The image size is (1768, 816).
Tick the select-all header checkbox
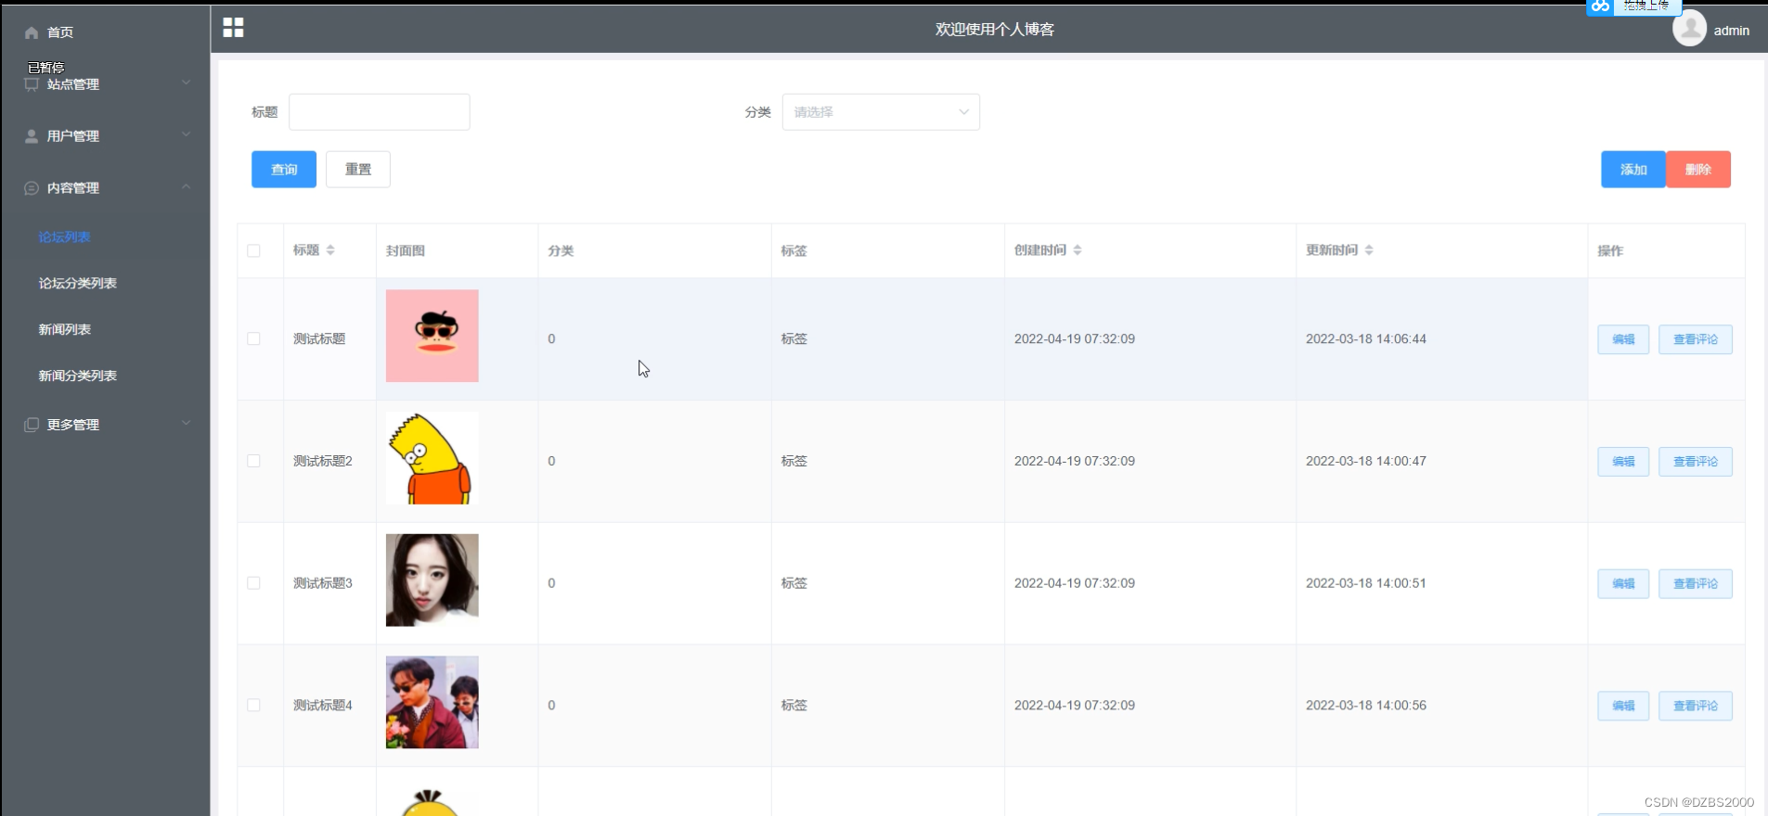253,250
